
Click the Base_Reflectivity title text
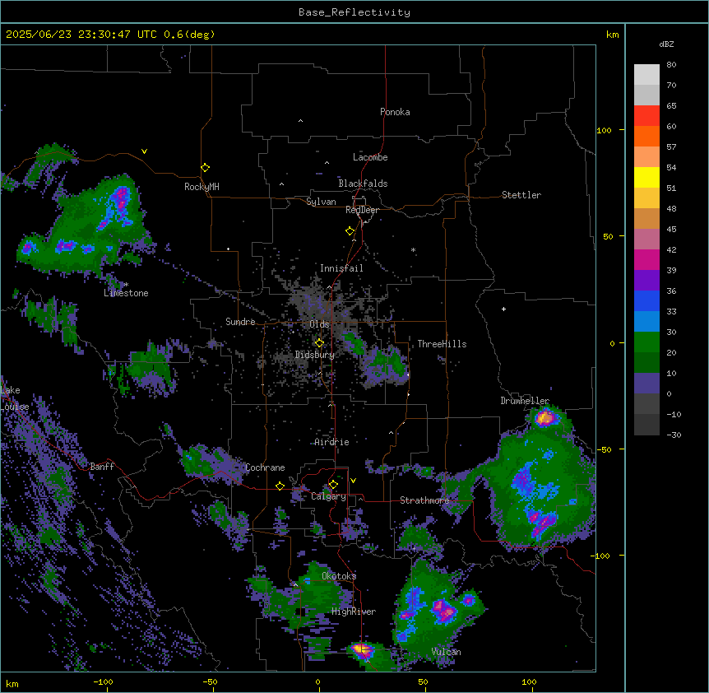click(x=354, y=12)
